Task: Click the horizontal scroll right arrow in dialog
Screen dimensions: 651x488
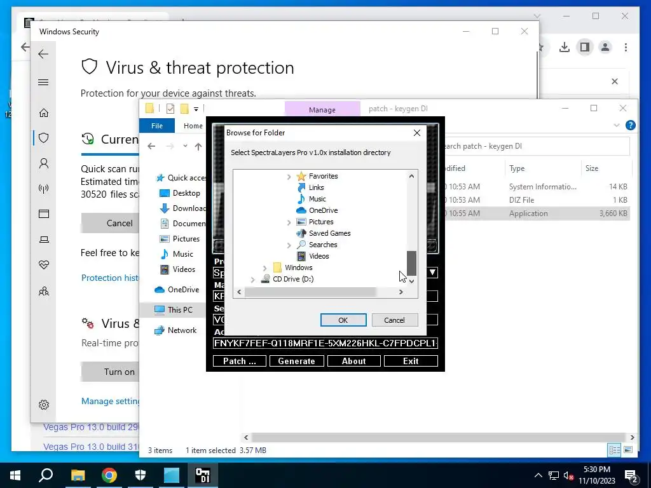Action: 401,292
